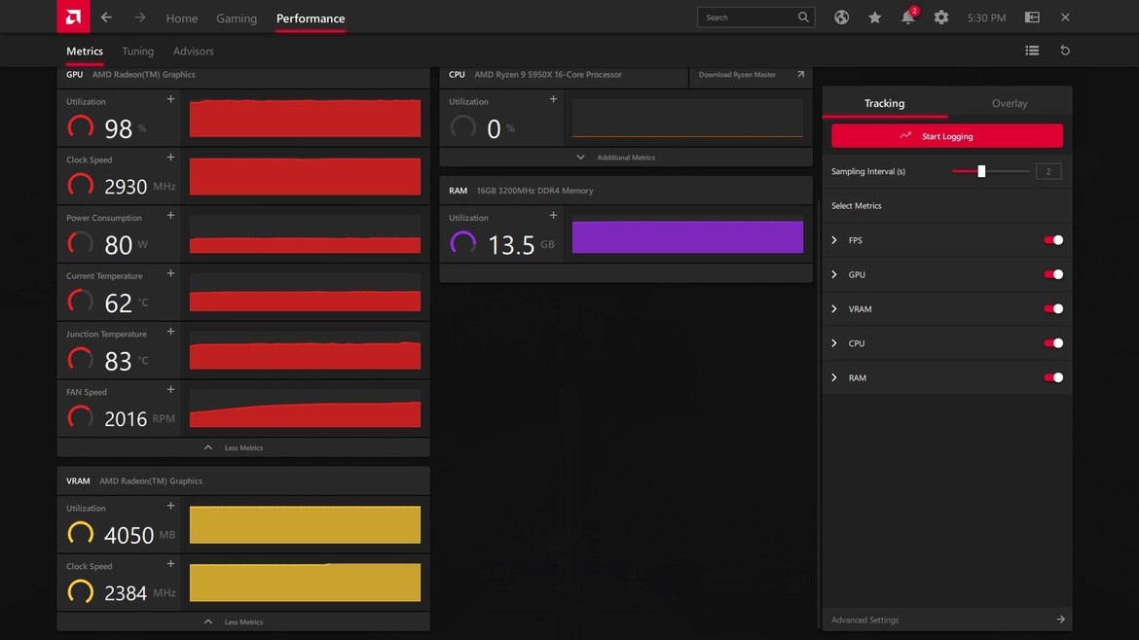Add GPU Utilization metric with plus
The height and width of the screenshot is (640, 1139).
(x=170, y=99)
